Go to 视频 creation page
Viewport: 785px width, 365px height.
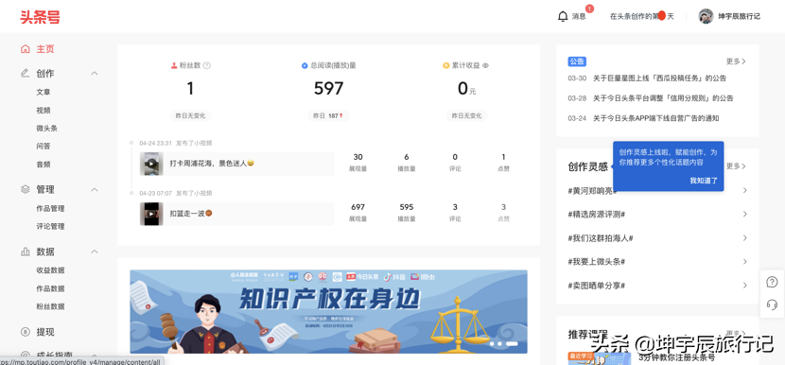pos(44,110)
